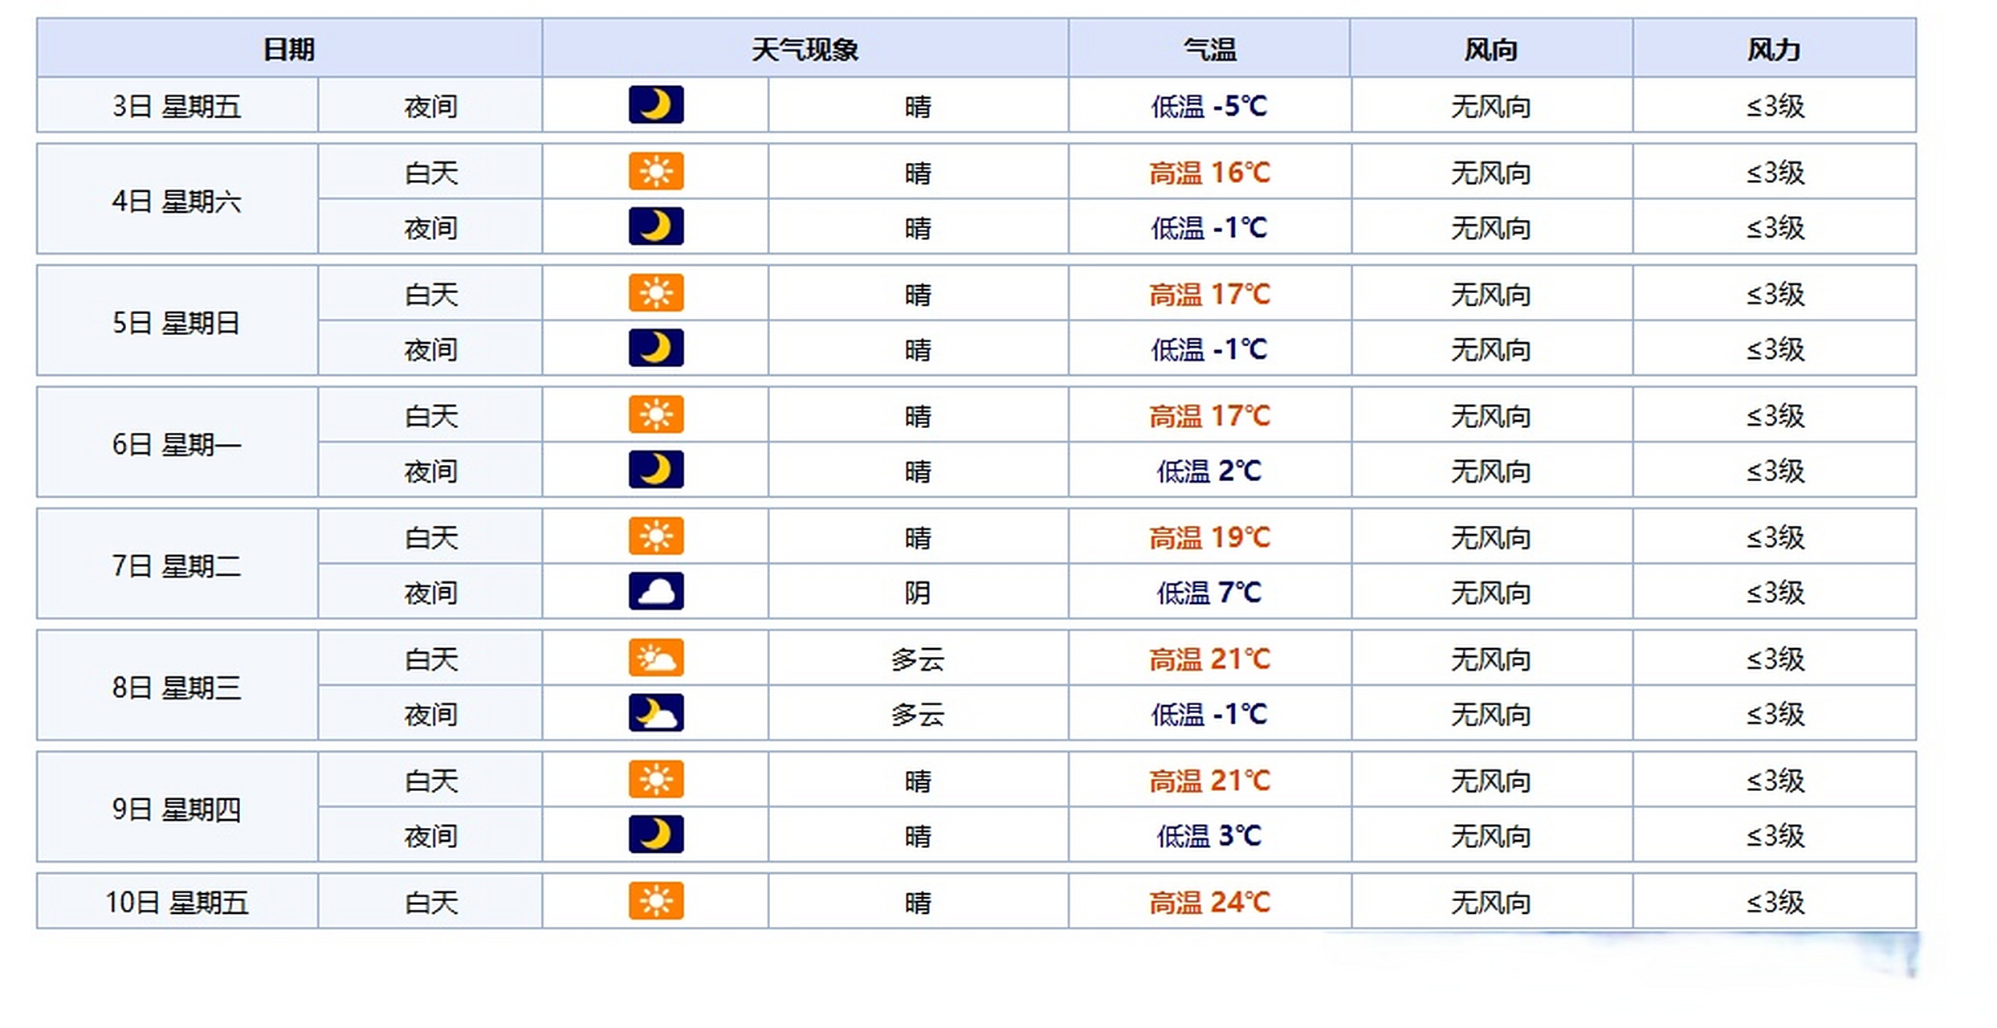Click the 日期 column header
This screenshot has height=1028, width=1997.
coord(289,49)
